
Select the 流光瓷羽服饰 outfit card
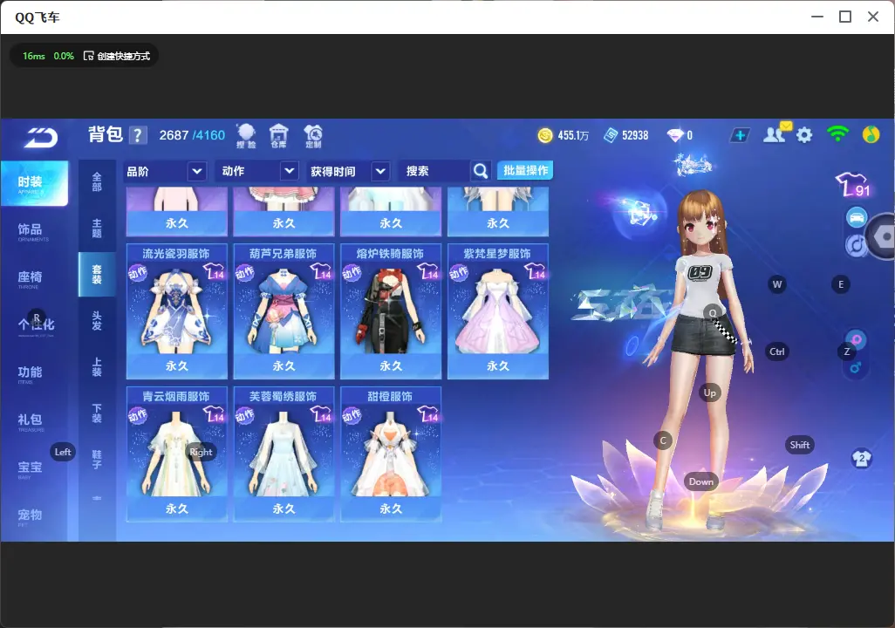pos(176,311)
